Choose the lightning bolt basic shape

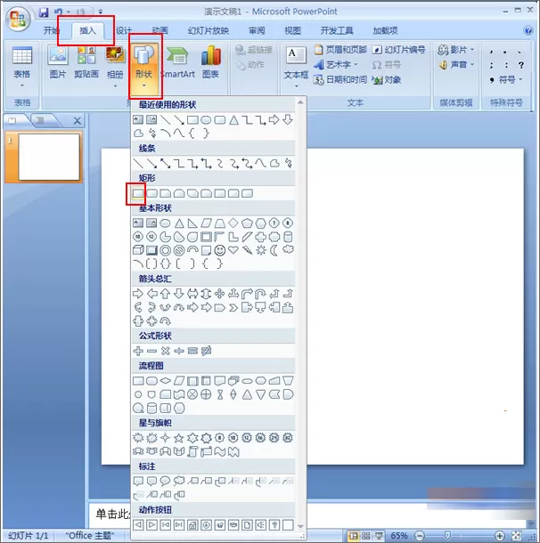[x=247, y=250]
